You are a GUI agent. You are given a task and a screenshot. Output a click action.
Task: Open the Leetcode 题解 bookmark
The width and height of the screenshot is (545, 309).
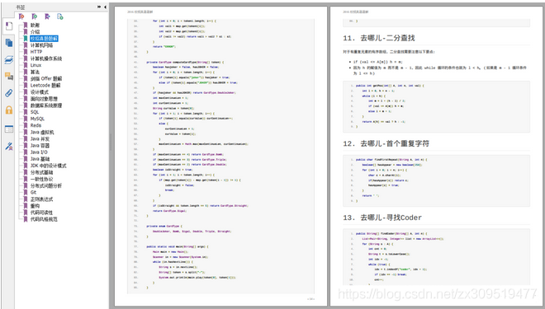(x=45, y=86)
